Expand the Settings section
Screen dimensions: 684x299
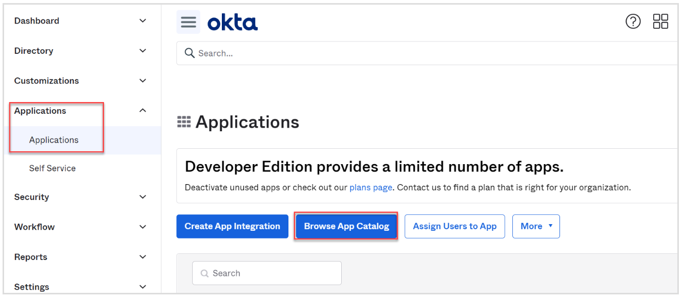(31, 287)
